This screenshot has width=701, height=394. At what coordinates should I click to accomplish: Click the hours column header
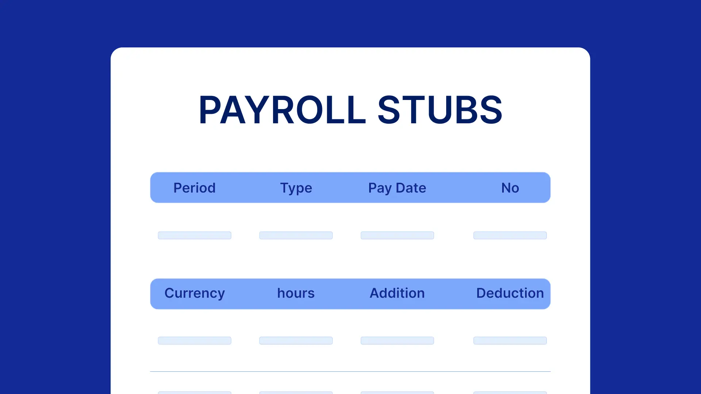(x=296, y=293)
